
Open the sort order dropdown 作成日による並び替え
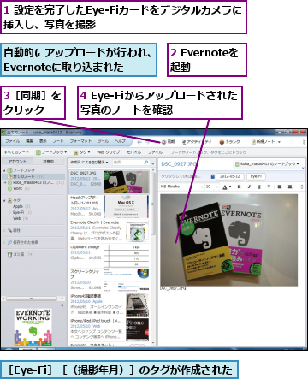pyautogui.click(x=89, y=163)
